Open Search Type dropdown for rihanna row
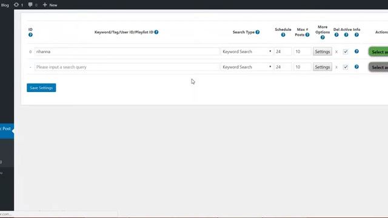The image size is (388, 218). coord(247,51)
